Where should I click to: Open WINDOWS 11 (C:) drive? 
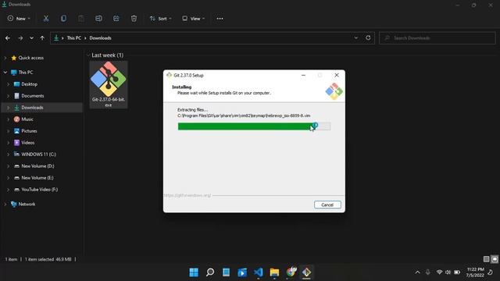pyautogui.click(x=38, y=155)
